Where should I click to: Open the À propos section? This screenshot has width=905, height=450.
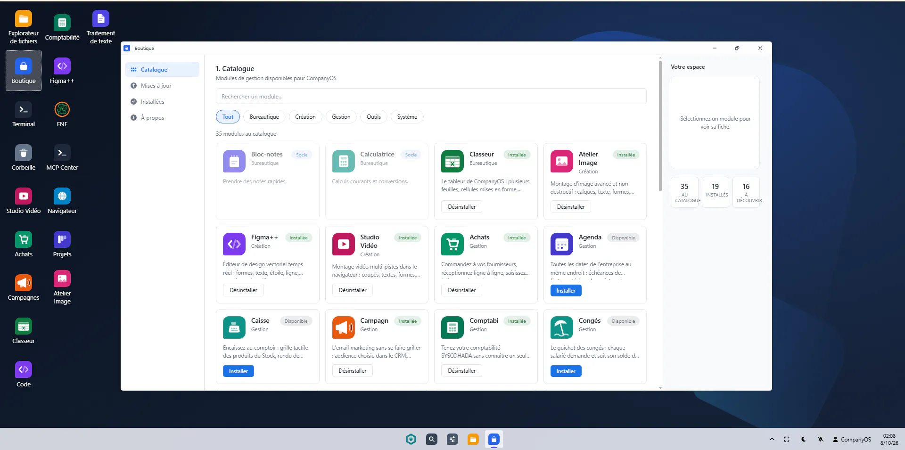[162, 117]
